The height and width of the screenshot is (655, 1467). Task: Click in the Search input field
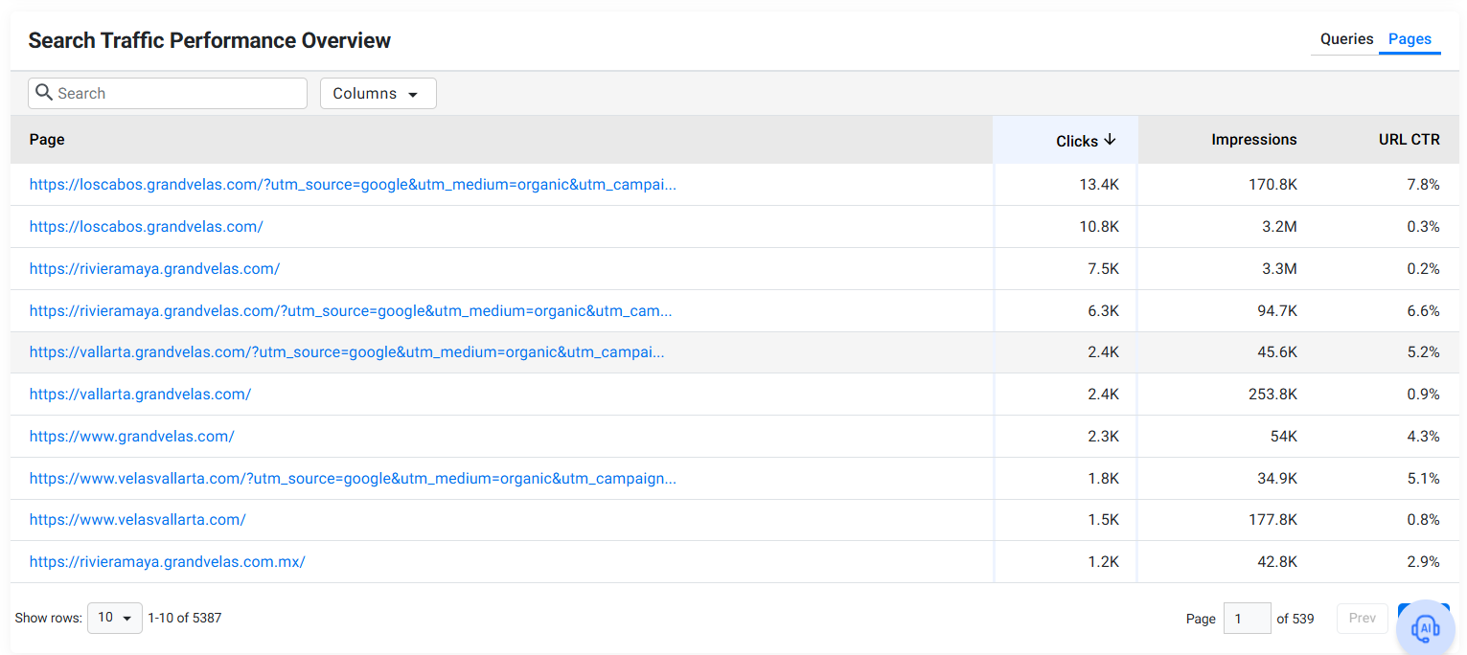point(168,94)
